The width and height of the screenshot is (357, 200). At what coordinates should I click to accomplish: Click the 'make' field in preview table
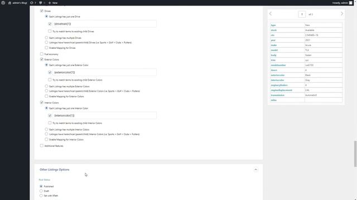(274, 45)
